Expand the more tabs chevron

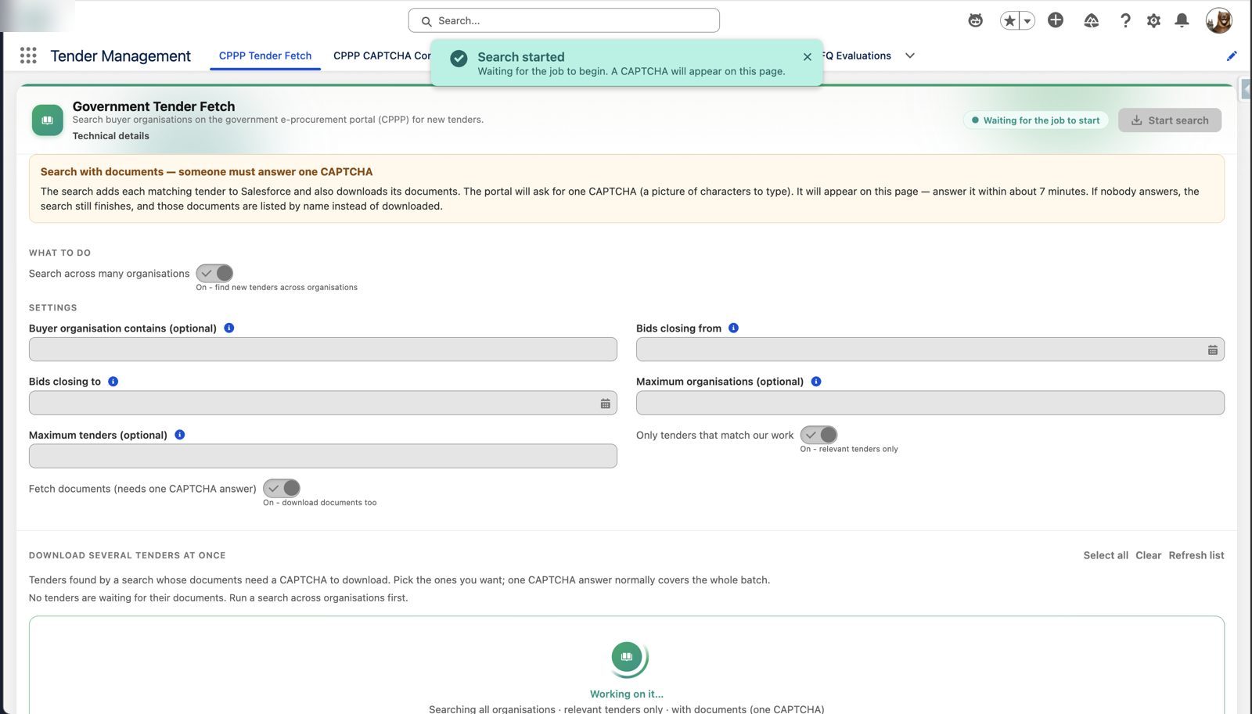[x=910, y=56]
